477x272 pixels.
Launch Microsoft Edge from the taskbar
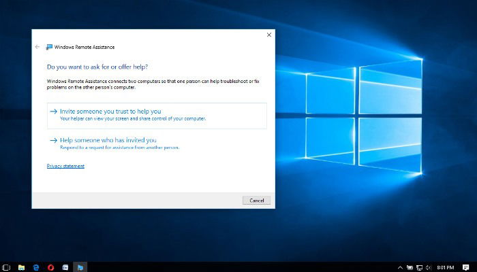click(36, 267)
